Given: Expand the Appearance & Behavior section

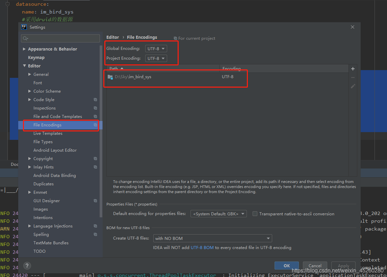Looking at the screenshot, I should [x=24, y=49].
